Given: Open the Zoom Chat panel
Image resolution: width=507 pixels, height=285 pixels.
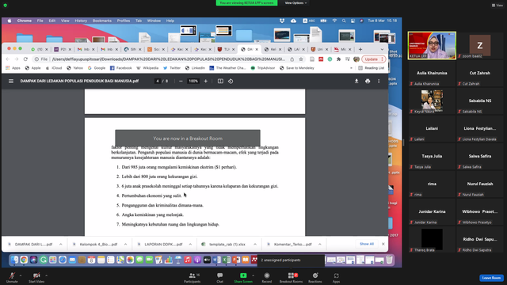Looking at the screenshot, I should pyautogui.click(x=220, y=277).
